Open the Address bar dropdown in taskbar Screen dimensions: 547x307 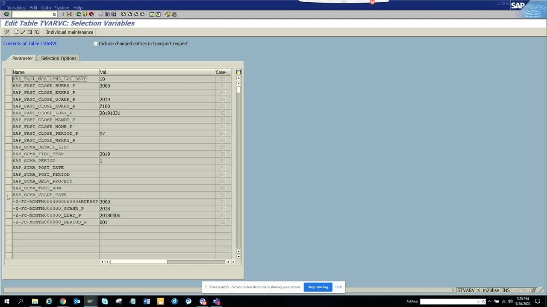478,301
